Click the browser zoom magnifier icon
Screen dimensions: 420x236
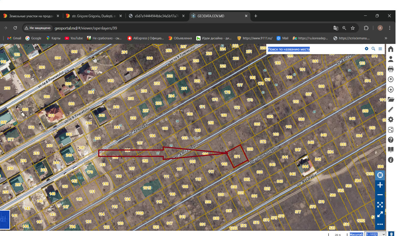tap(344, 28)
